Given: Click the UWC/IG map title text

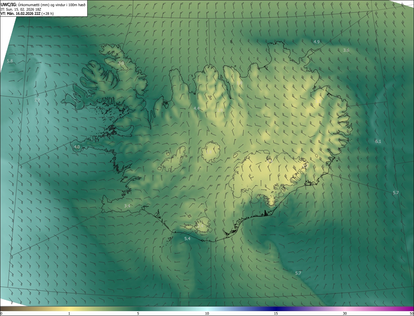Looking at the screenshot, I should (43, 4).
